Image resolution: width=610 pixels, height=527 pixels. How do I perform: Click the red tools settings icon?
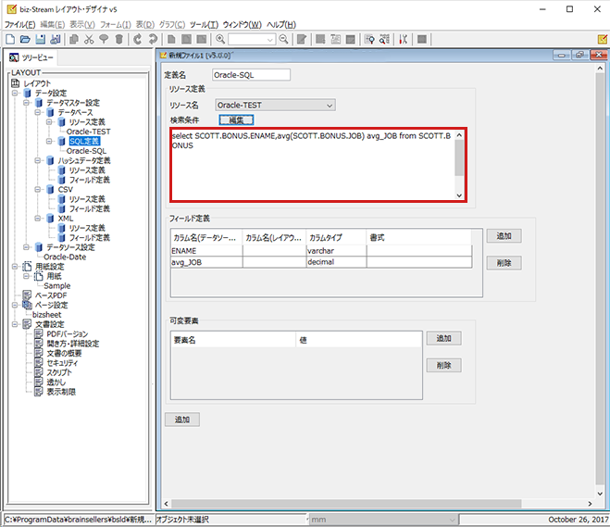[x=403, y=39]
